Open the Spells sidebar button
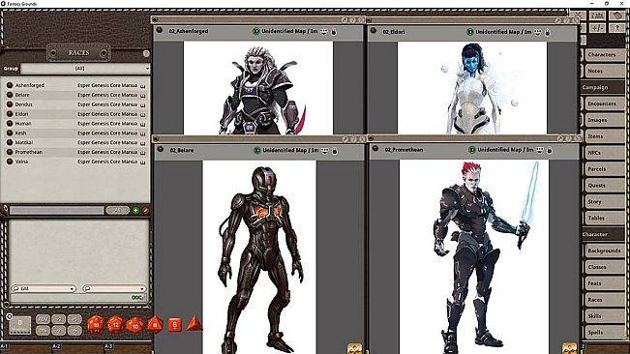The height and width of the screenshot is (354, 630). tap(604, 333)
